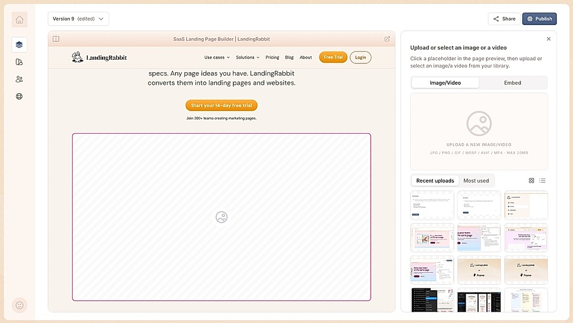Pick middle dark thumbnail in fourth row
The width and height of the screenshot is (573, 323).
(x=479, y=300)
